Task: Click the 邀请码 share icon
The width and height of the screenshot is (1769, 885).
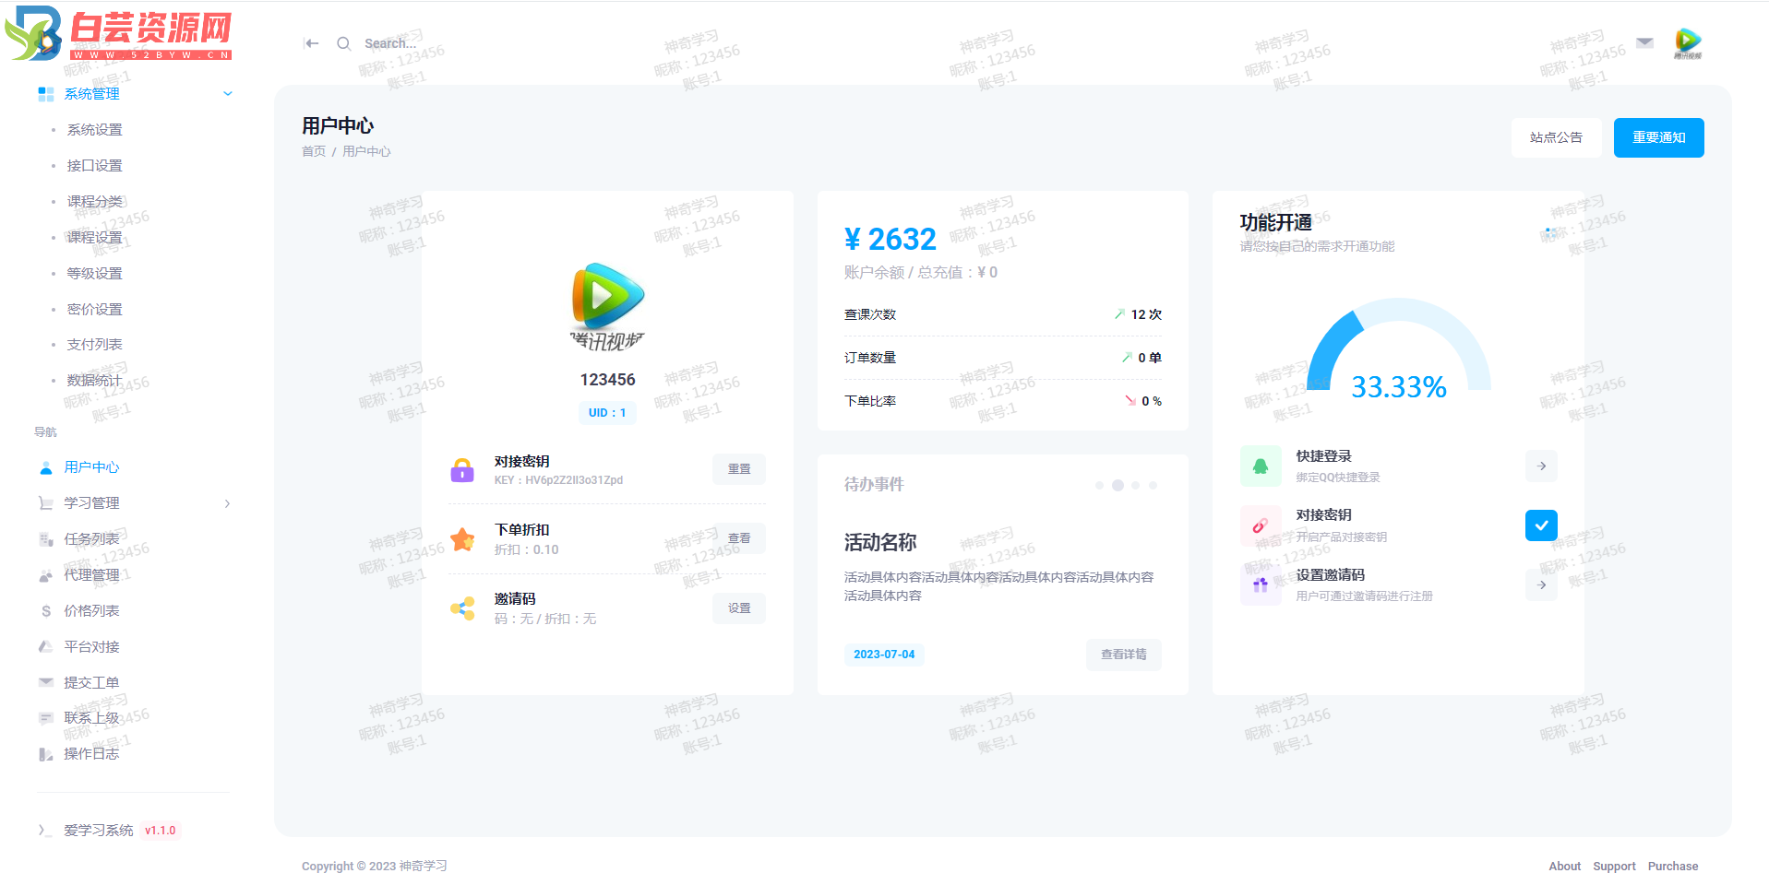Action: [462, 608]
